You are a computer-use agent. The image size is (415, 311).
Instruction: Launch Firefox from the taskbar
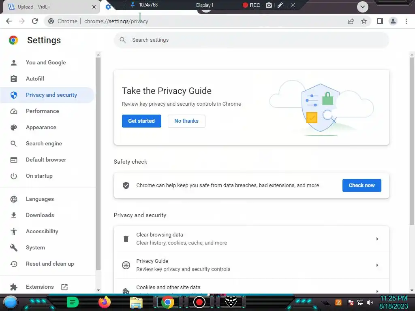pos(104,302)
